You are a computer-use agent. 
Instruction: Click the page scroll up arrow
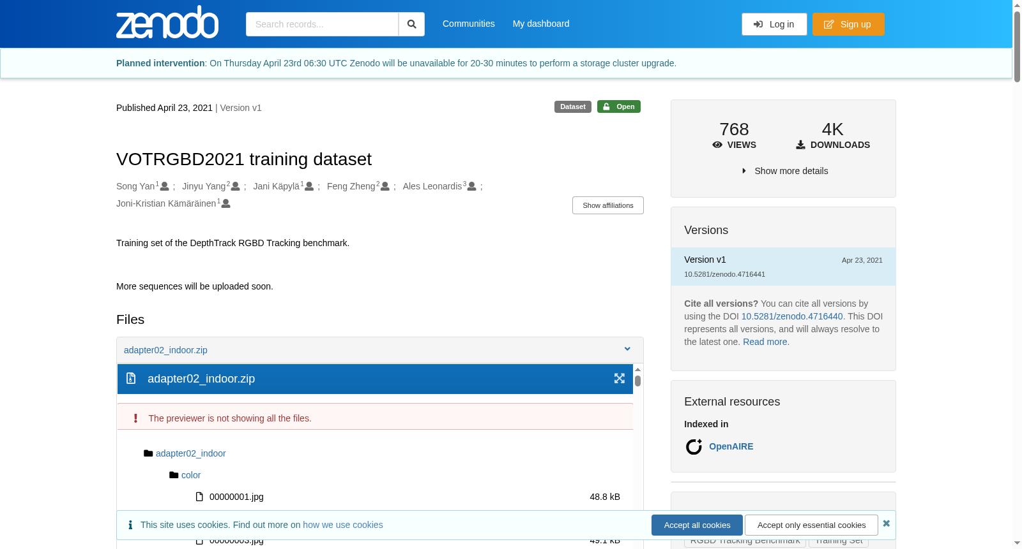1017,5
